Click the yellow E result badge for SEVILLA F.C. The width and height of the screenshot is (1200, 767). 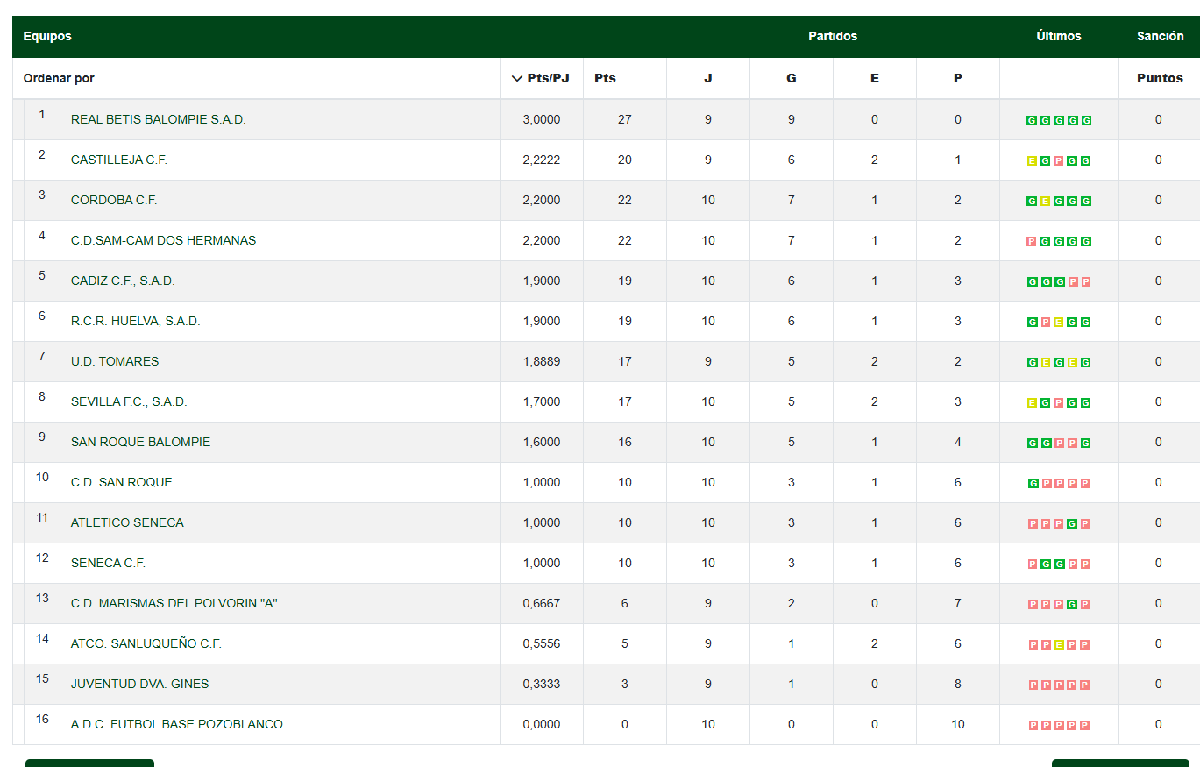[1032, 403]
